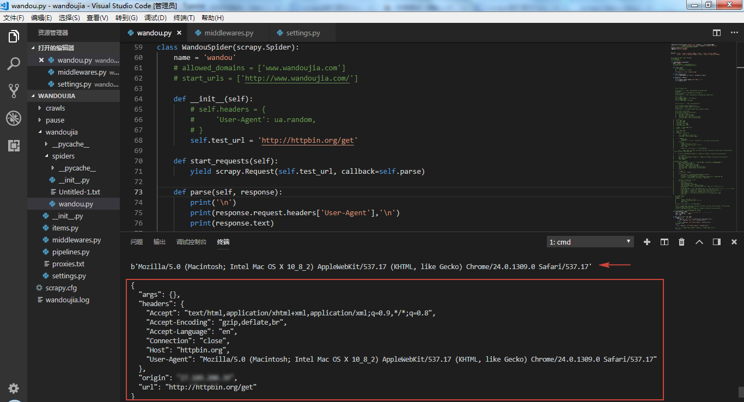744x402 pixels.
Task: Switch to the wandou.py editor tab
Action: [x=154, y=33]
